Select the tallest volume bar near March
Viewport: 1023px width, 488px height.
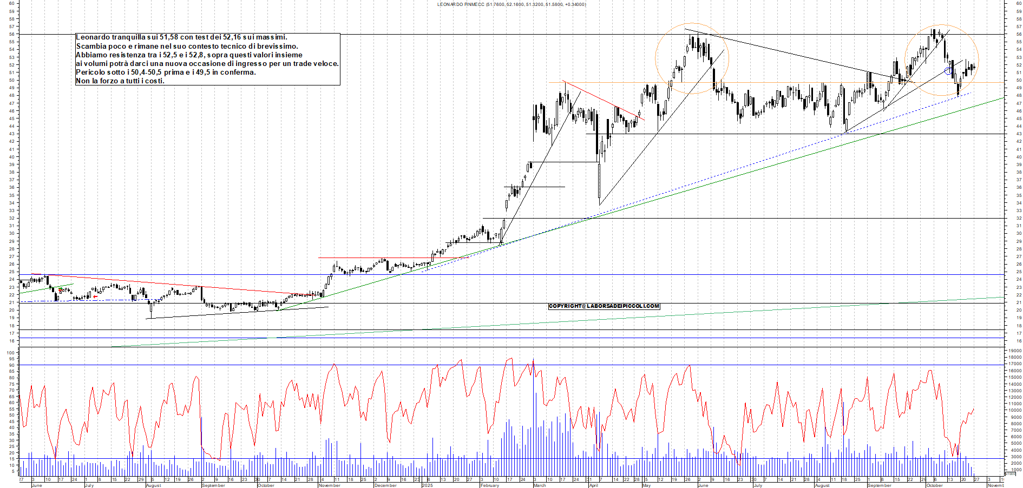click(533, 417)
